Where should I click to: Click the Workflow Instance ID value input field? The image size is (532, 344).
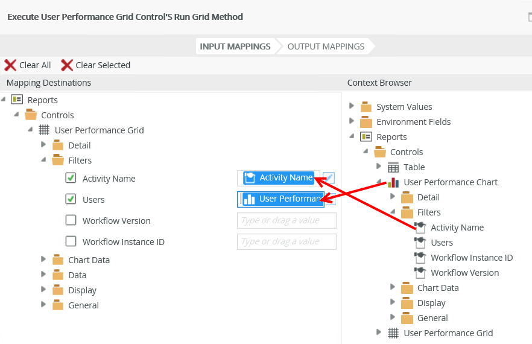coord(287,242)
